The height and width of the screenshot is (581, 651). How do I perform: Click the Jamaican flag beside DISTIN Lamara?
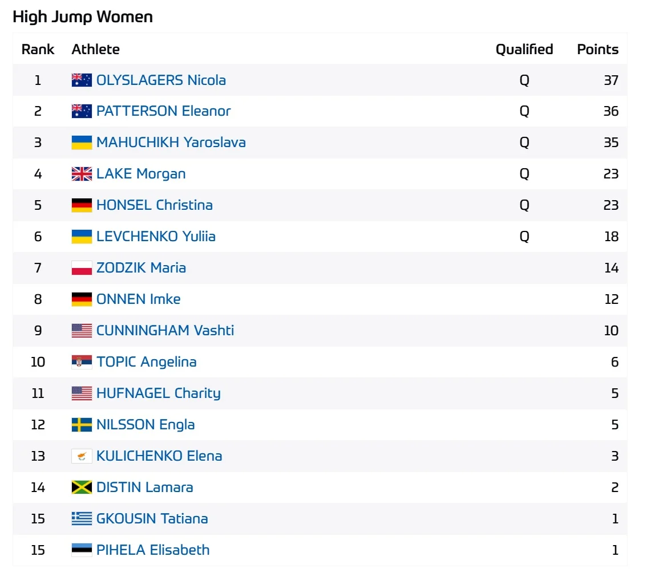82,487
